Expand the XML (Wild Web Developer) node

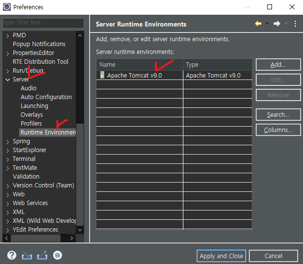7,221
